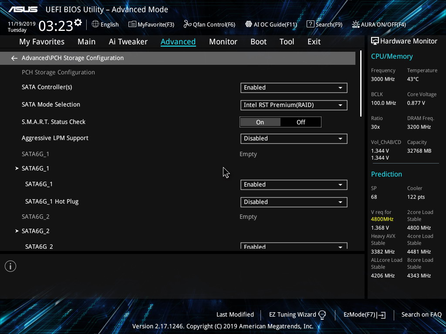Open the Main tab
Screen dimensions: 446x334
(87, 42)
